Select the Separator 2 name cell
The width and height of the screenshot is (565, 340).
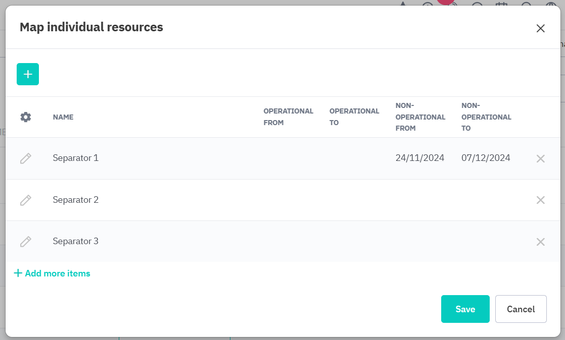(76, 200)
